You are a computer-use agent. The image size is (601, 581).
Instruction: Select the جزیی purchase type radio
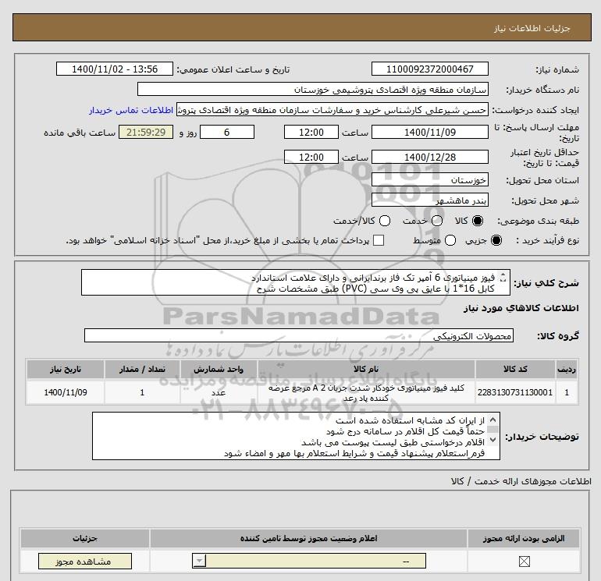(496, 240)
